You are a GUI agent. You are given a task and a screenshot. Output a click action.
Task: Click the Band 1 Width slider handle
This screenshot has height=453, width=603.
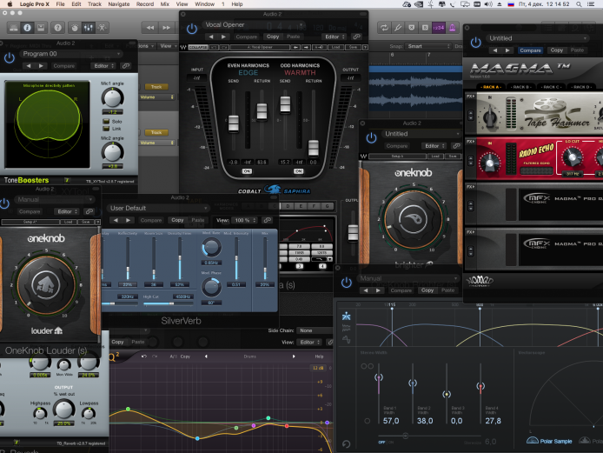[x=378, y=378]
